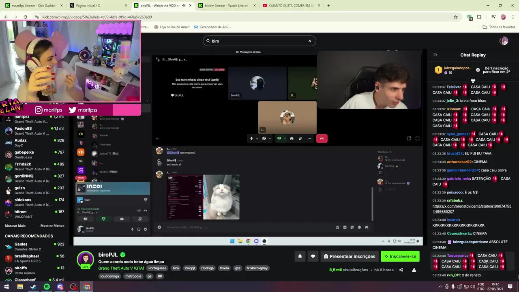Click the notification bell for biroPJL

300,256
